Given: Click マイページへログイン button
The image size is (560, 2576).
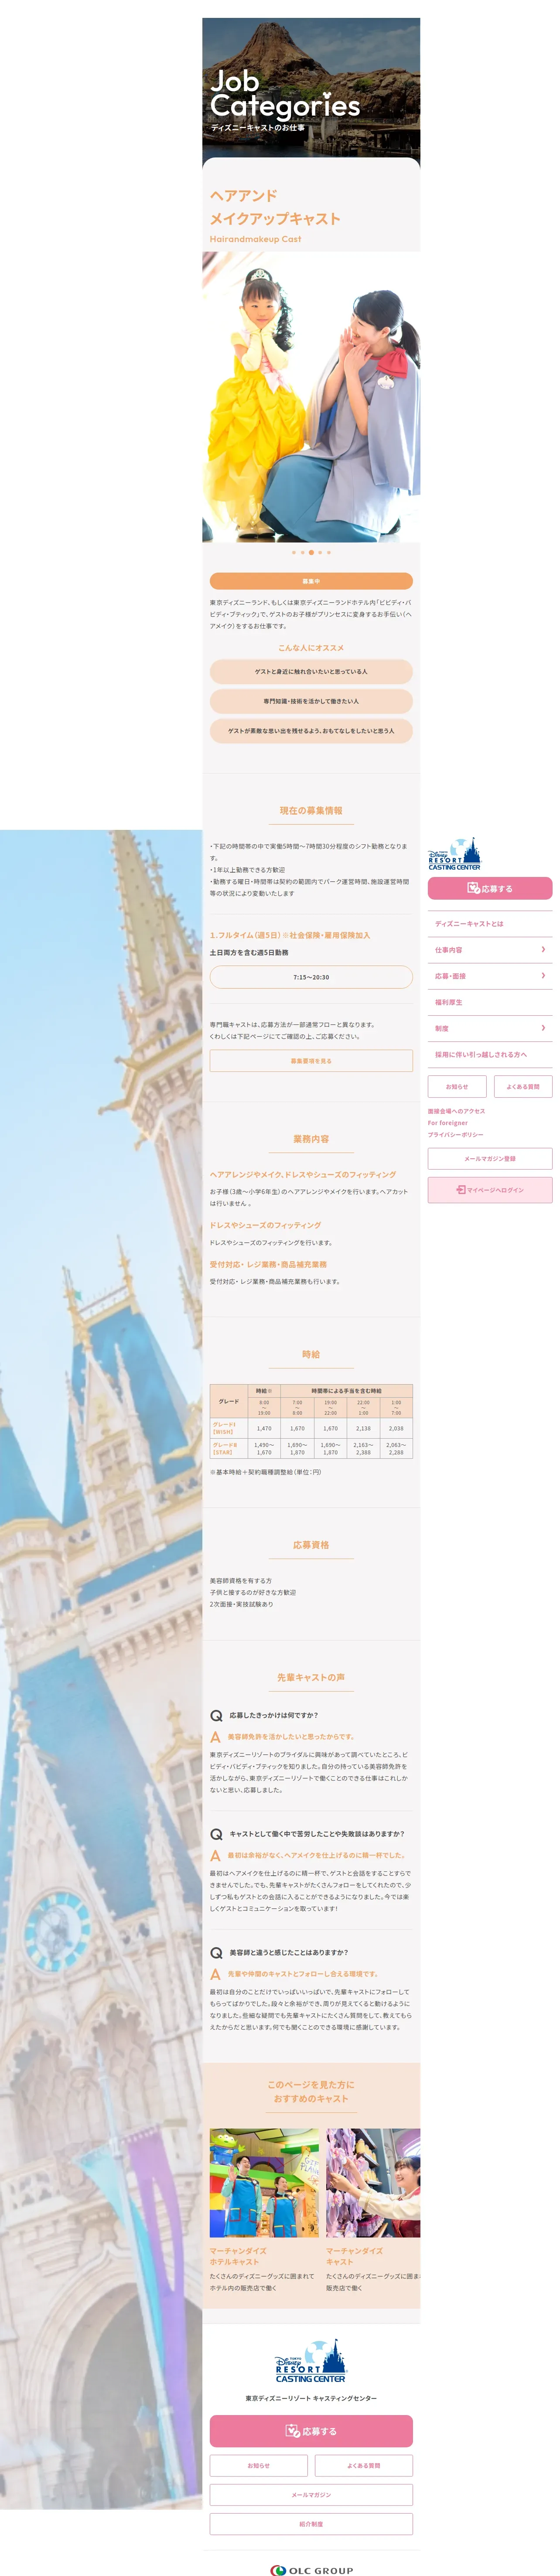Looking at the screenshot, I should point(490,1190).
